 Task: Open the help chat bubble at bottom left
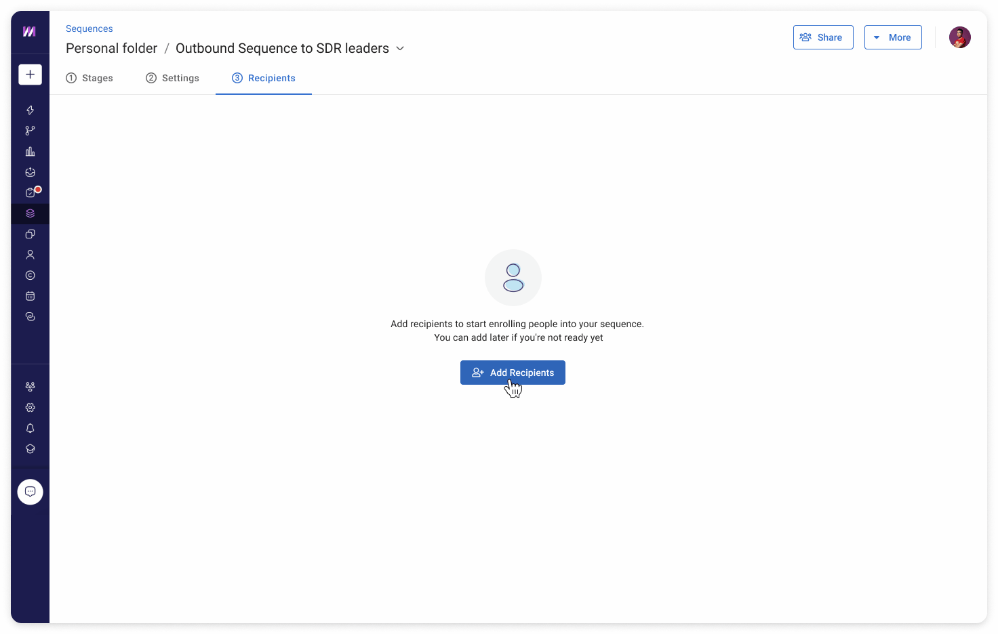30,492
